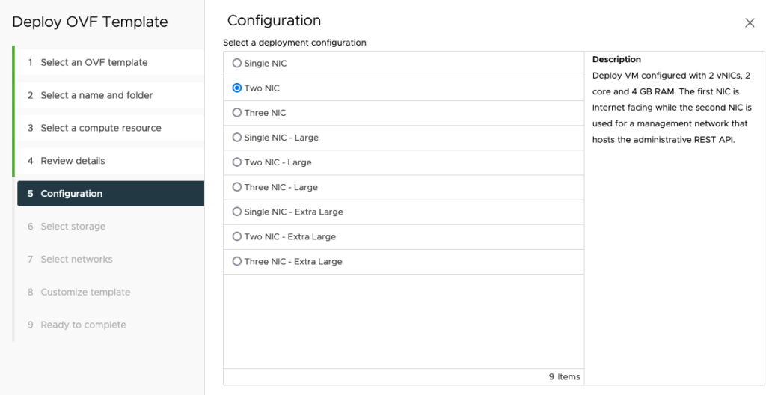Click the active step 5 Configuration
Viewport: 766px width, 395px height.
coord(72,194)
